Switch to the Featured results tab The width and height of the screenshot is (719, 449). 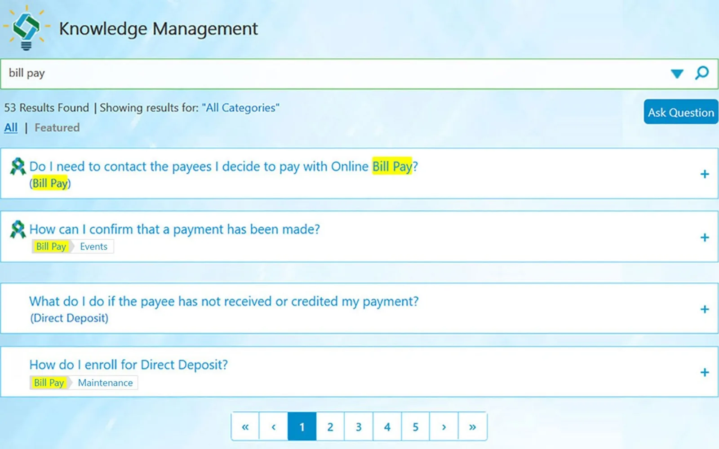click(x=57, y=128)
